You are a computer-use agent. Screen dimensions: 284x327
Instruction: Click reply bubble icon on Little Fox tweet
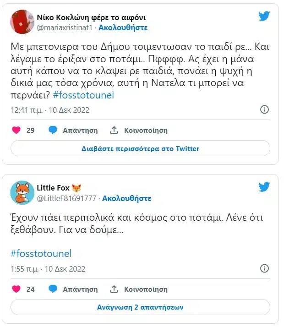pyautogui.click(x=53, y=289)
